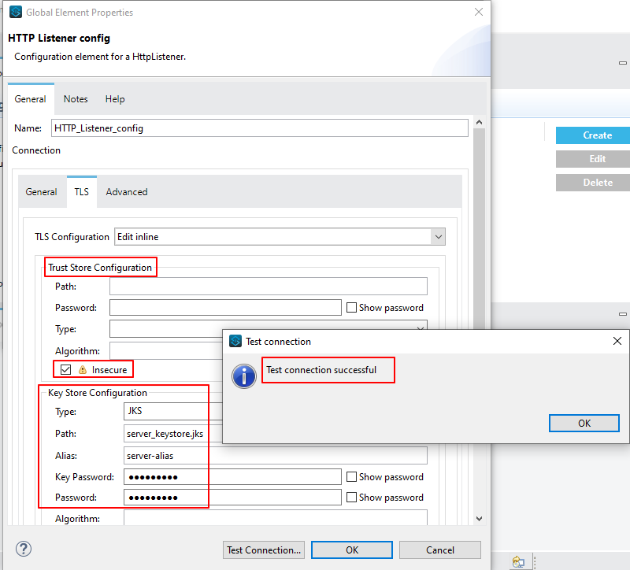Image resolution: width=630 pixels, height=570 pixels.
Task: Close the Test connection dialog with X
Action: point(617,342)
